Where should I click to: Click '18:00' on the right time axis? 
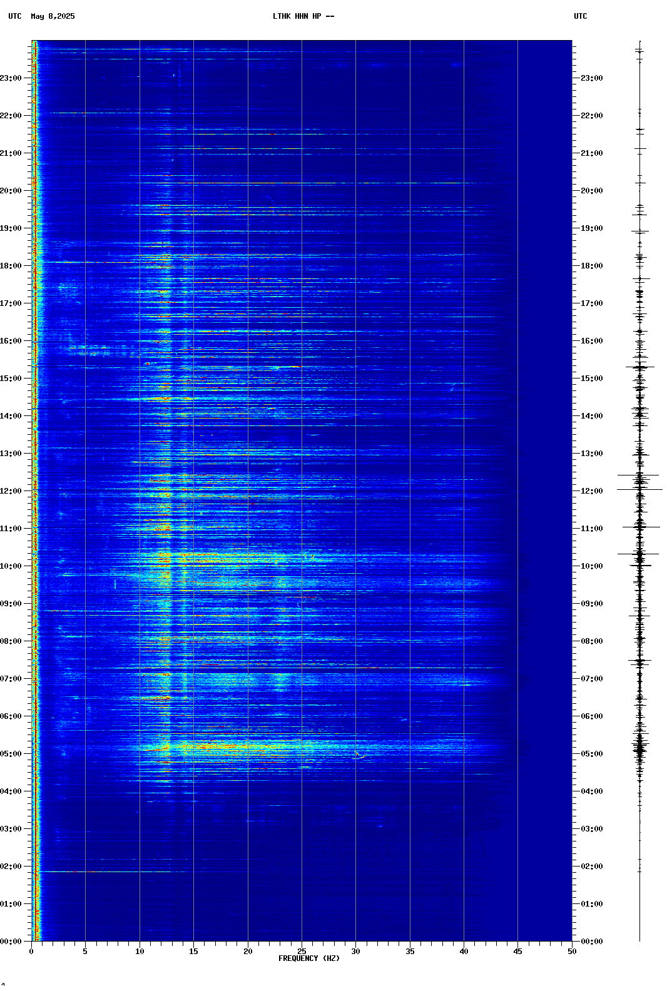coord(592,266)
